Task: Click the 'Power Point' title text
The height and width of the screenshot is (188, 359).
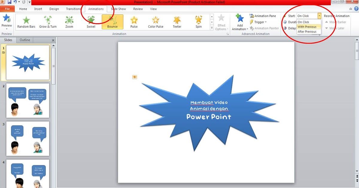Action: pyautogui.click(x=209, y=117)
